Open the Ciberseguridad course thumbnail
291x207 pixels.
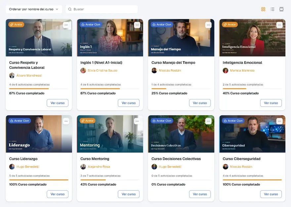pyautogui.click(x=252, y=134)
